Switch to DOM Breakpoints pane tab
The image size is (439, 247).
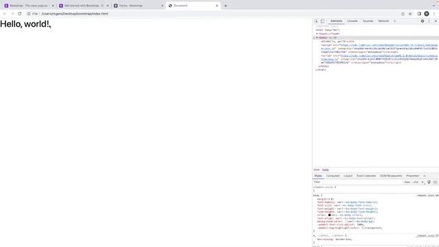(x=391, y=176)
